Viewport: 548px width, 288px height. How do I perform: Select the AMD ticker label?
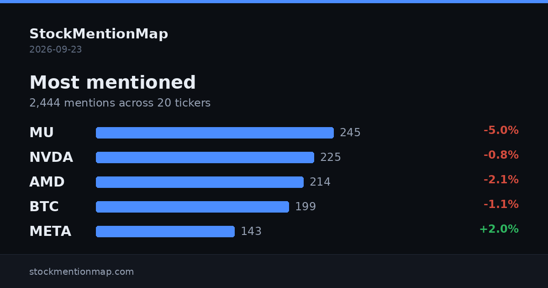[47, 182]
